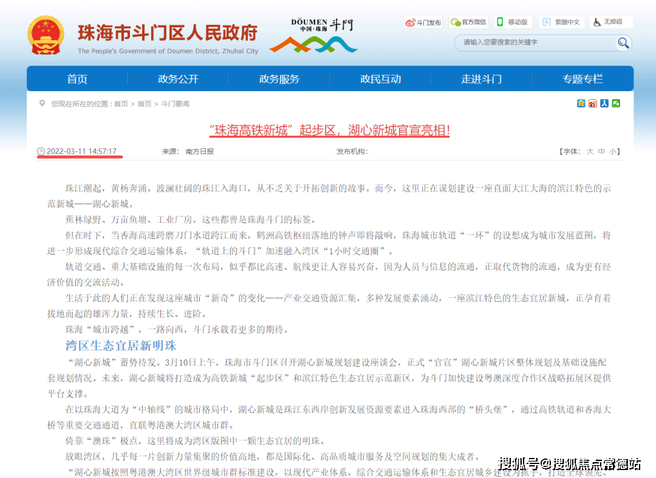
Task: Click the WeChat share icon near the article
Action: point(615,103)
